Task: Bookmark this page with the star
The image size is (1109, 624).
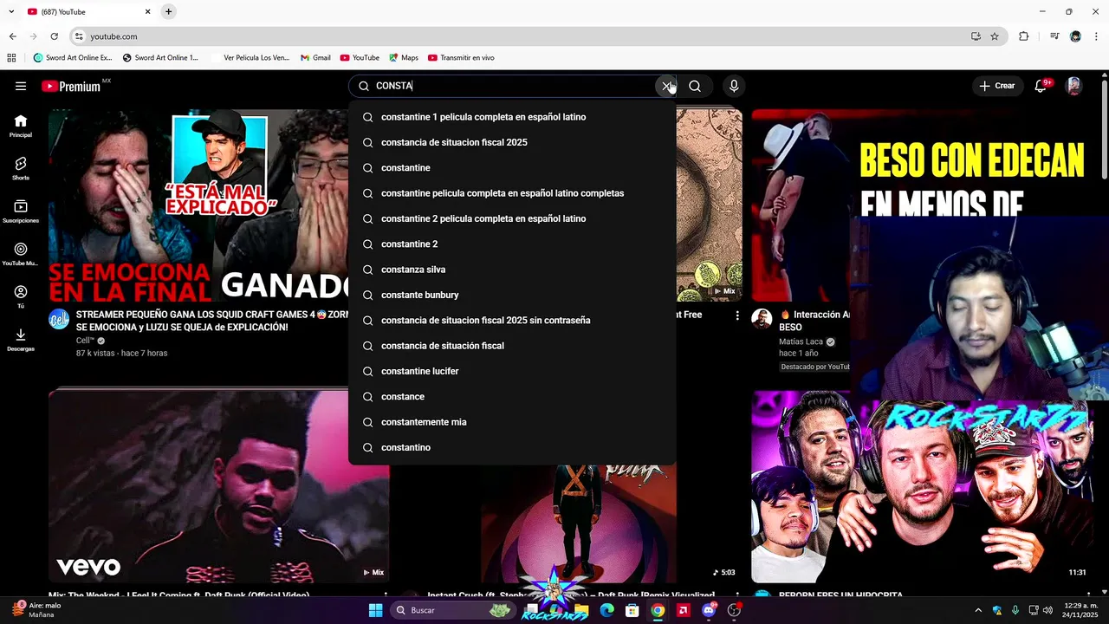Action: (x=995, y=36)
